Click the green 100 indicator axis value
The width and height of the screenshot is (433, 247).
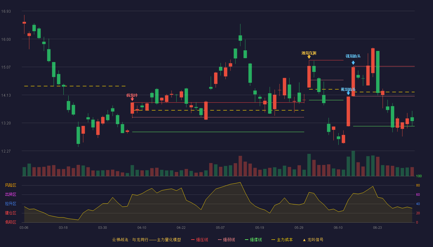click(419, 176)
